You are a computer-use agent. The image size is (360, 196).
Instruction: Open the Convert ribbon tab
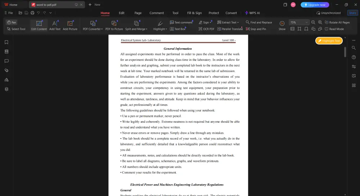[x=231, y=13]
